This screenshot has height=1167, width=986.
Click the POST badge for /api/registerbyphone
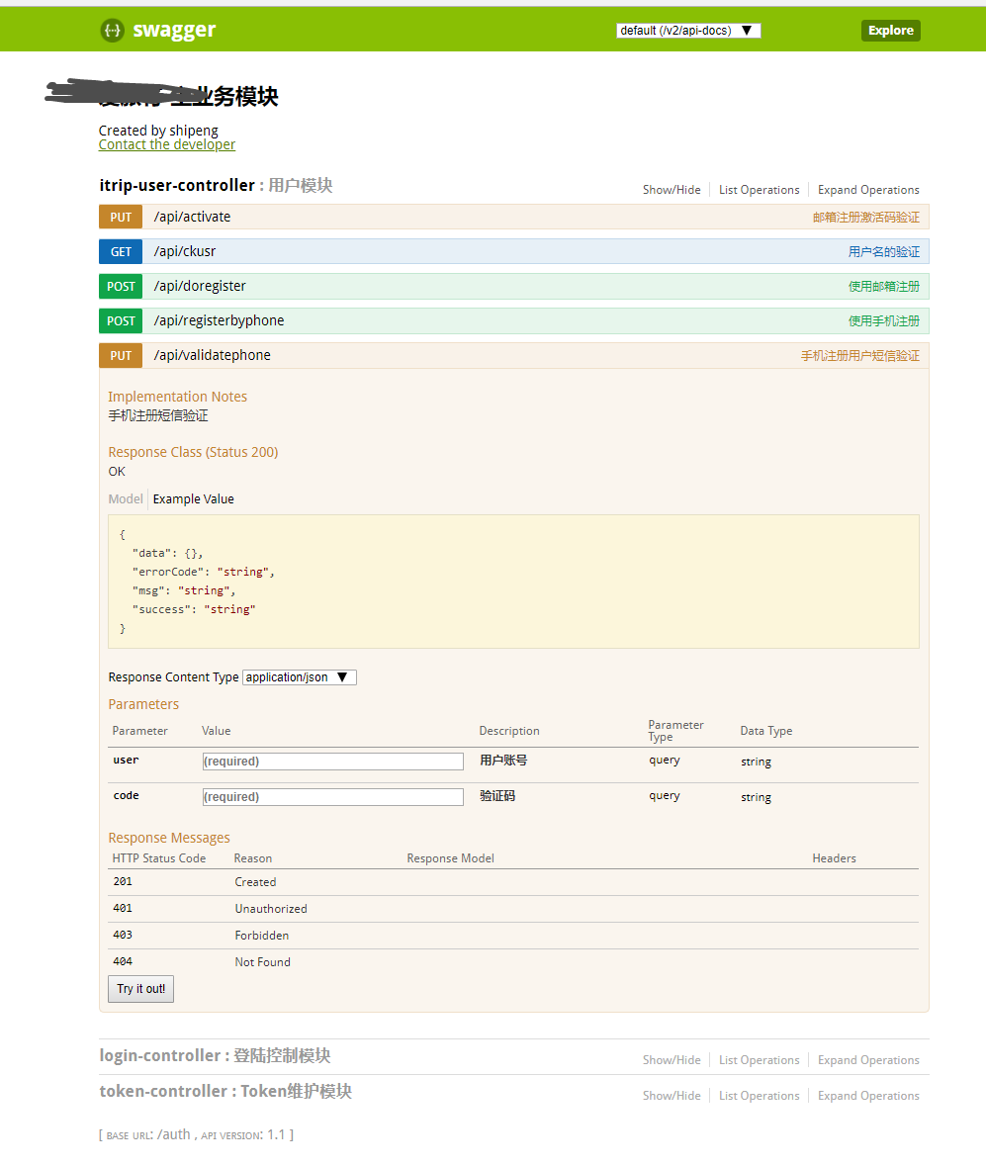pyautogui.click(x=121, y=320)
